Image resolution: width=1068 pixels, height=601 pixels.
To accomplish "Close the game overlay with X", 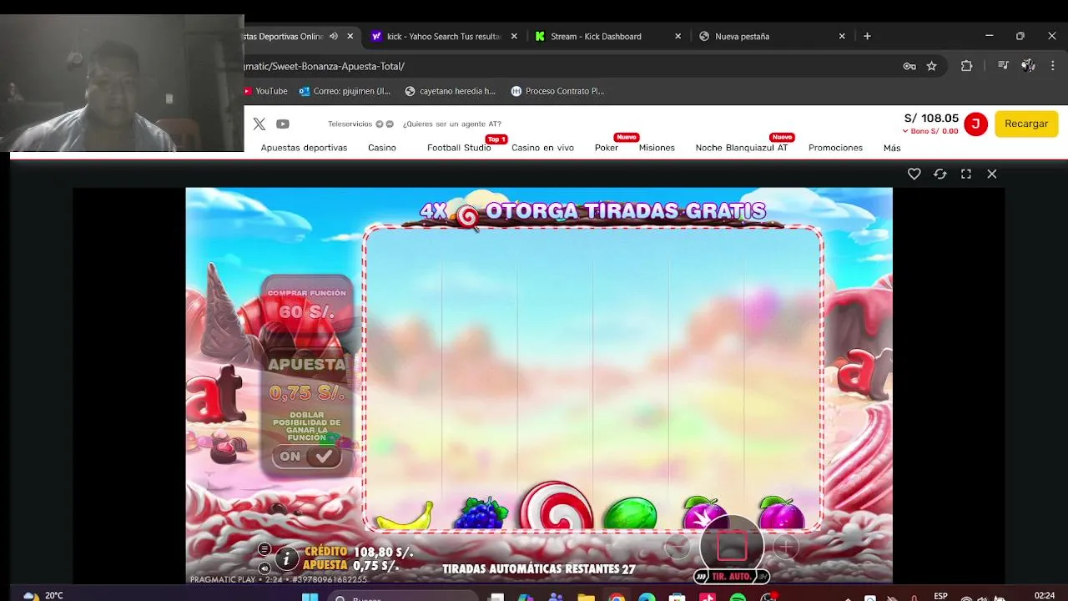I will 992,174.
